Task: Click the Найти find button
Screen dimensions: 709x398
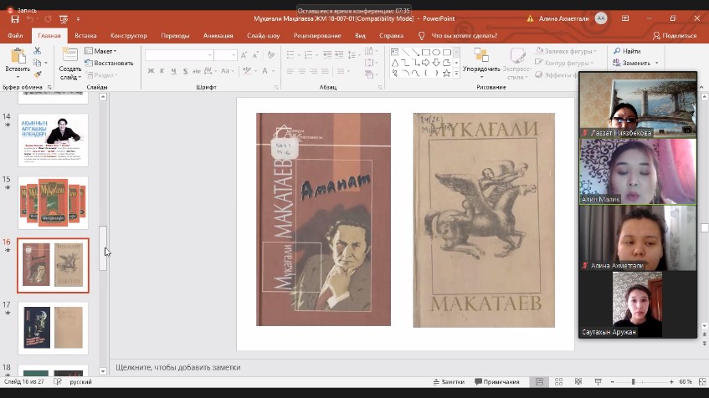Action: (x=627, y=52)
